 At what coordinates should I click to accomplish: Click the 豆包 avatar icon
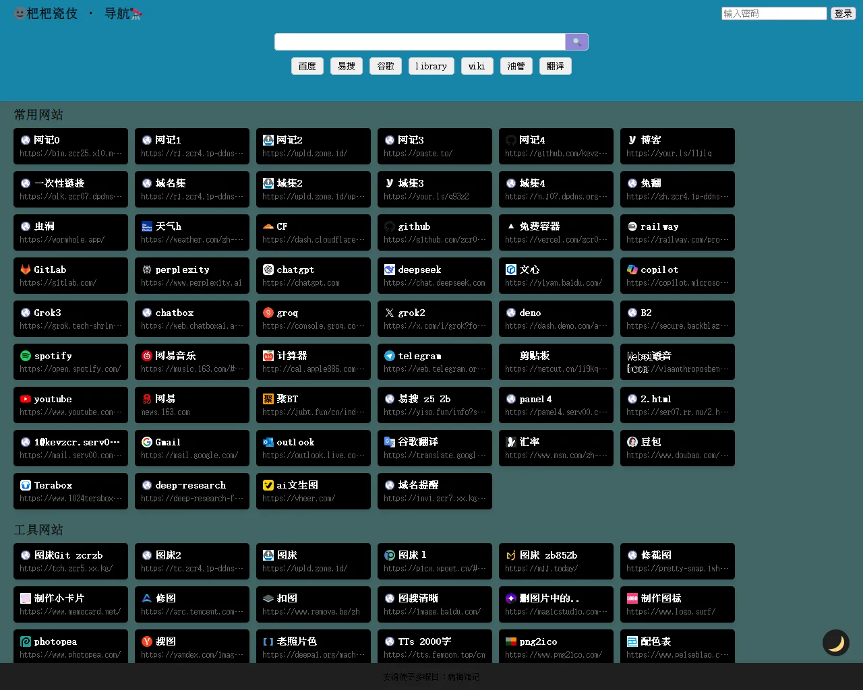pos(632,442)
